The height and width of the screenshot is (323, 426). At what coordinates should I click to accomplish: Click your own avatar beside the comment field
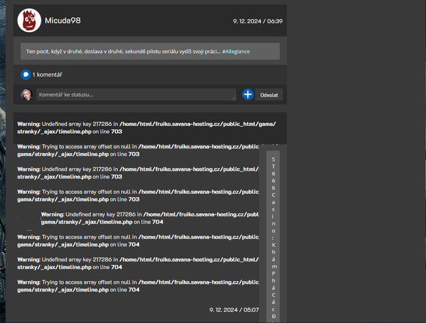[27, 95]
